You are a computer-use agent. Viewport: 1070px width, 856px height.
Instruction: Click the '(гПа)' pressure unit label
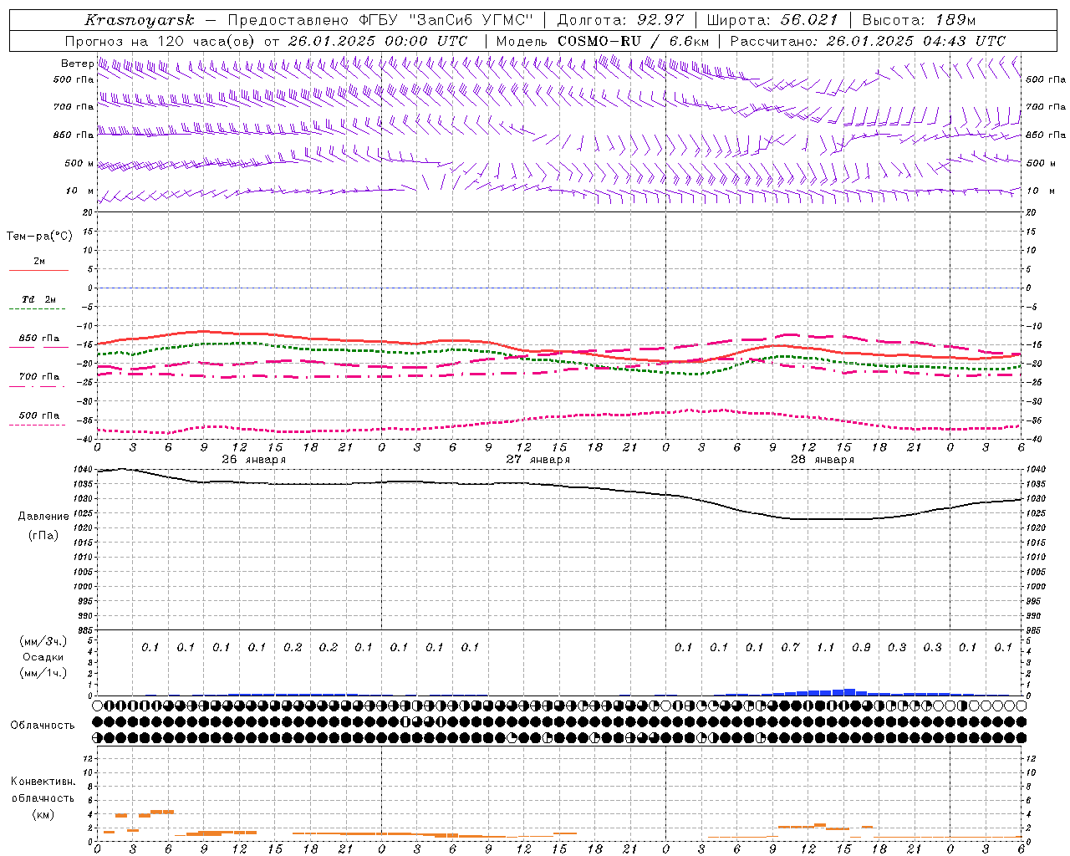point(43,535)
